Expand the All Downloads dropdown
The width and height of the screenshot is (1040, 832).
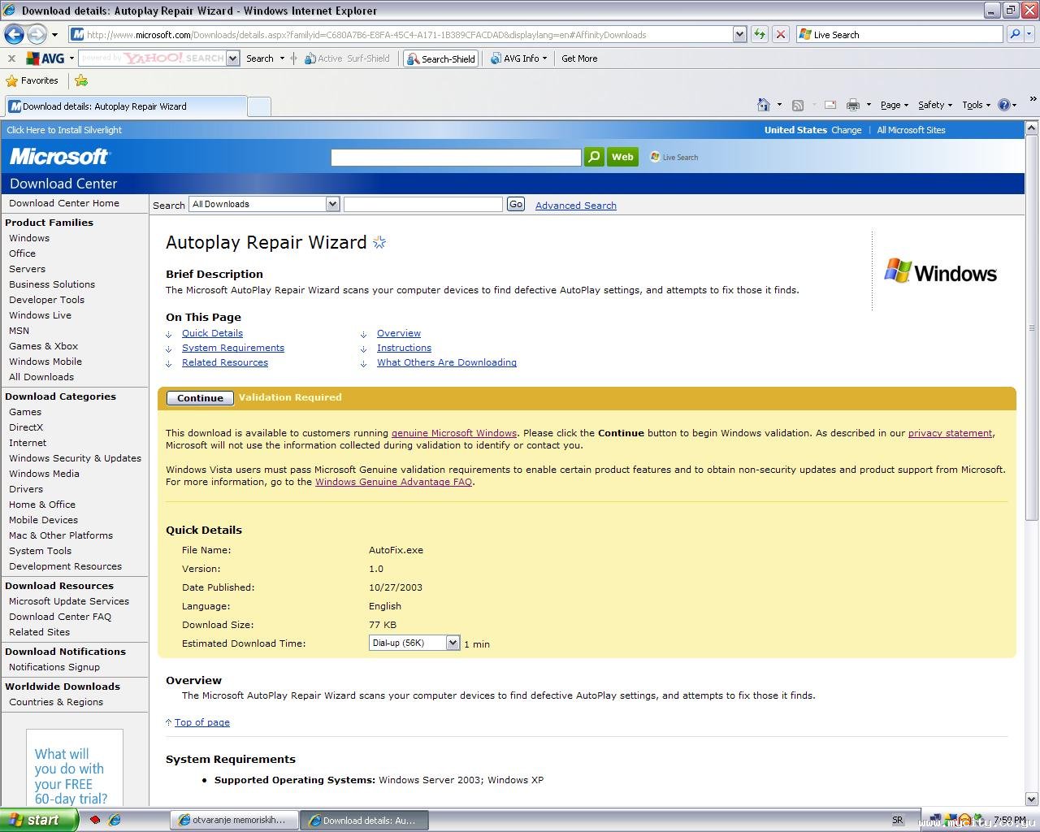(332, 204)
